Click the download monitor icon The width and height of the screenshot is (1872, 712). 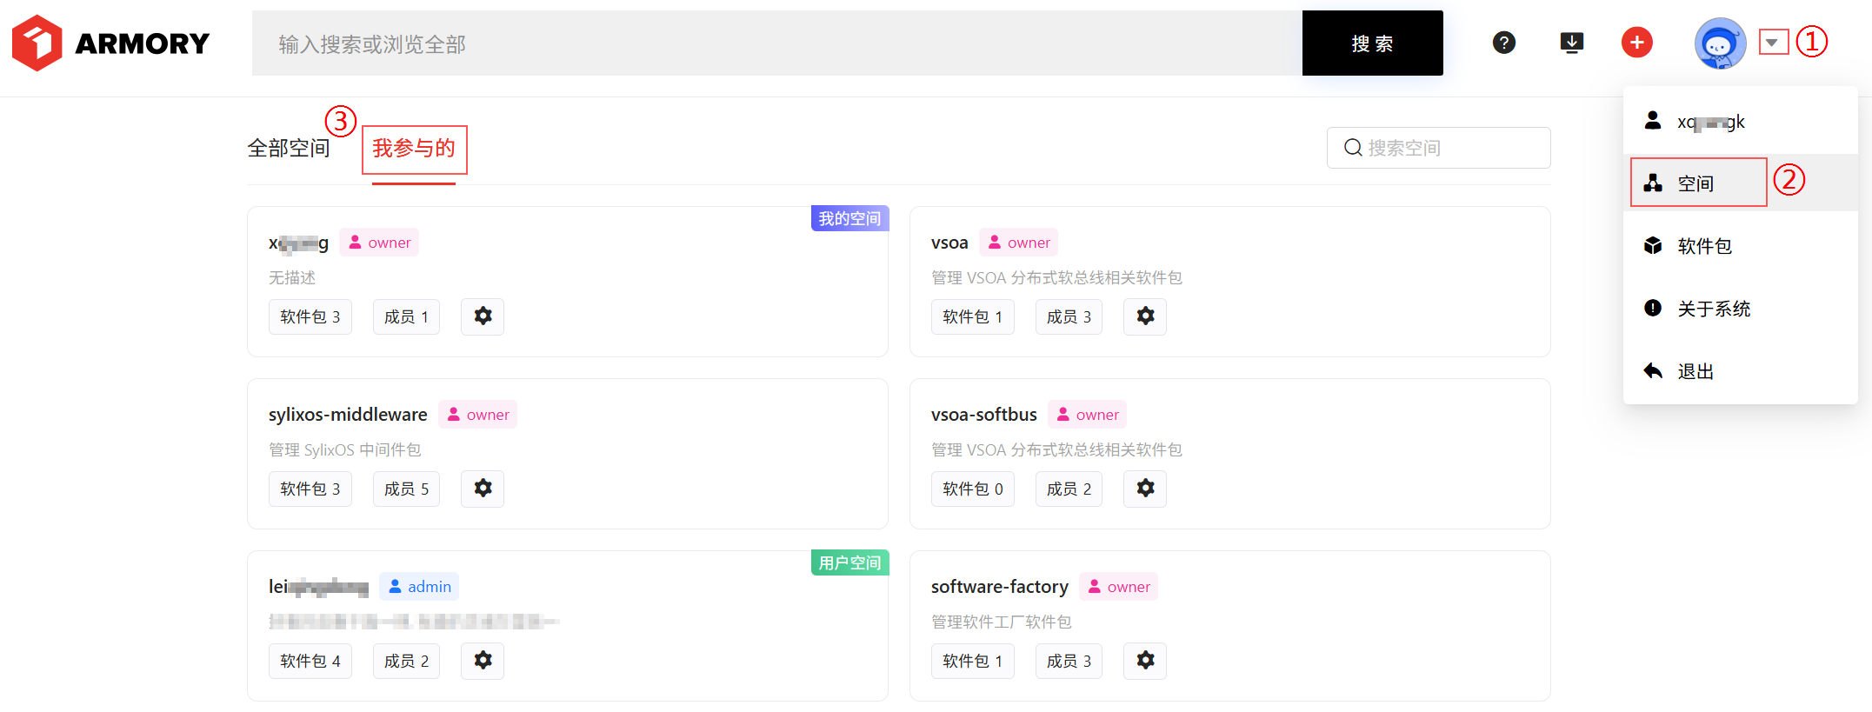click(1571, 43)
